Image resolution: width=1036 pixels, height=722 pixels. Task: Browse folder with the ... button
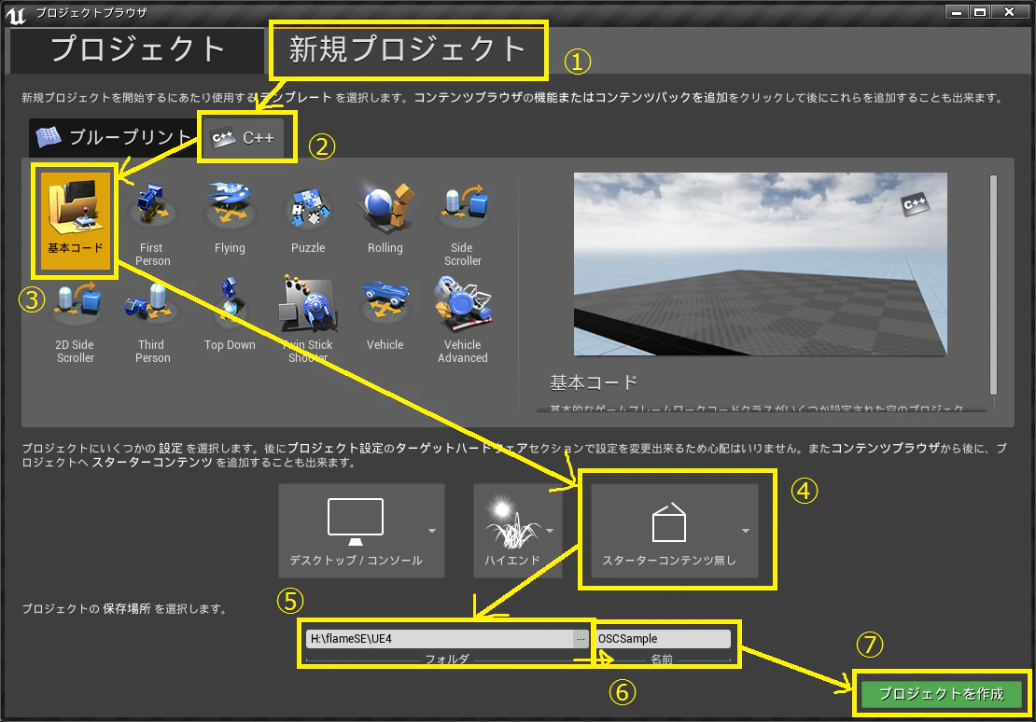point(581,639)
